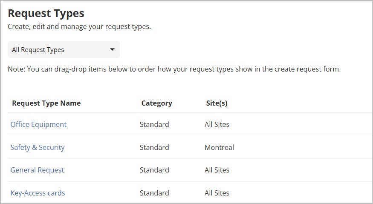The height and width of the screenshot is (204, 373).
Task: Click All Sites in Office Equipment row
Action: (217, 124)
